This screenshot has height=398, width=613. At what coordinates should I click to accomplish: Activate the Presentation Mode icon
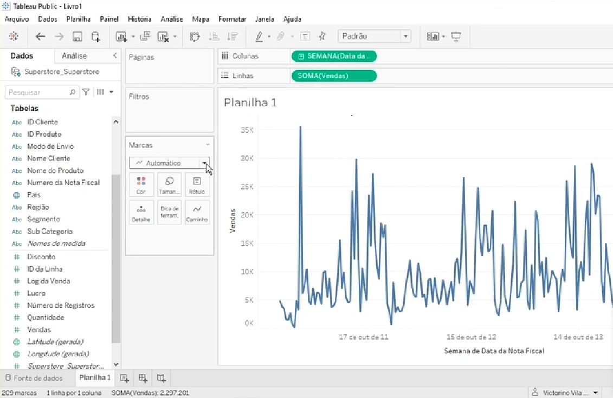coord(456,36)
